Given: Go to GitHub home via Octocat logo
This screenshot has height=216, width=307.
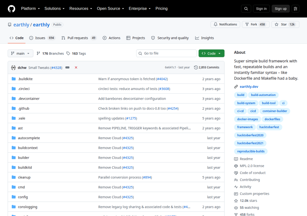Looking at the screenshot, I should point(11,9).
